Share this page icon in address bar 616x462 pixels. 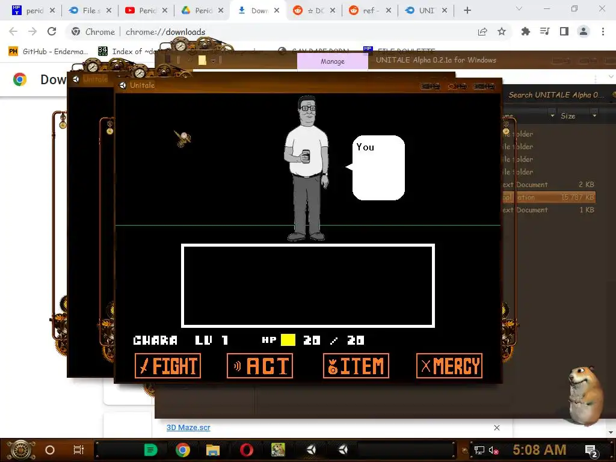(482, 31)
